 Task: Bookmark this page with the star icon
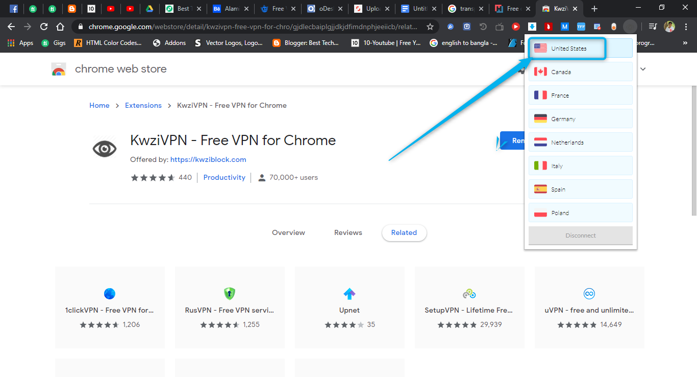pyautogui.click(x=430, y=27)
